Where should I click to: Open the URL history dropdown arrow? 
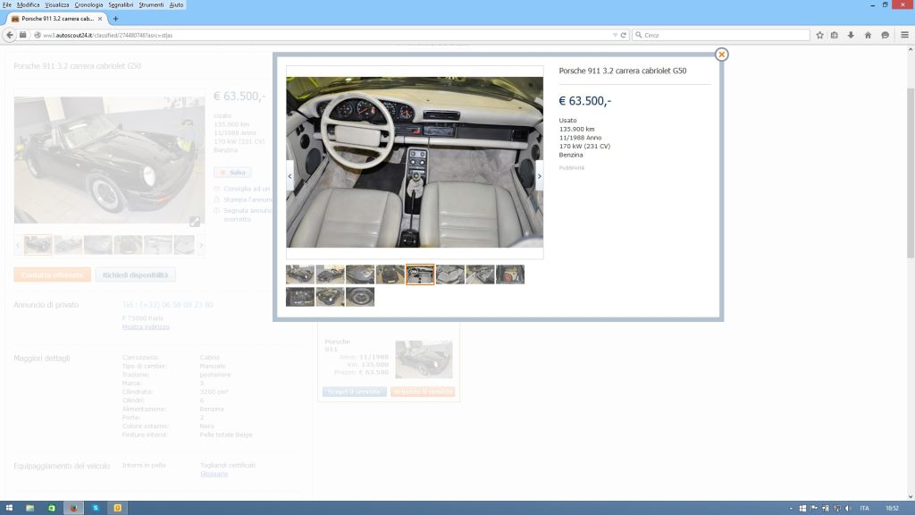click(x=615, y=35)
